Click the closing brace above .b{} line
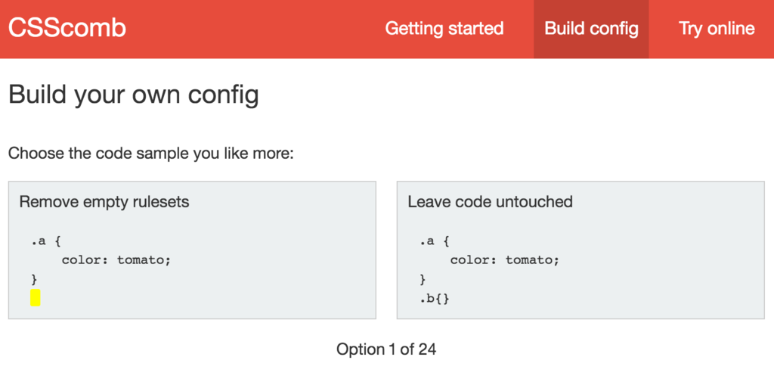 pyautogui.click(x=423, y=280)
